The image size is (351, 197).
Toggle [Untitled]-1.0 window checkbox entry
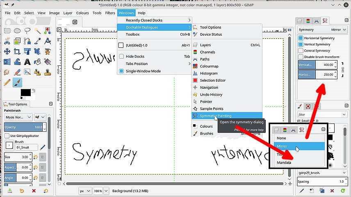[x=121, y=45]
